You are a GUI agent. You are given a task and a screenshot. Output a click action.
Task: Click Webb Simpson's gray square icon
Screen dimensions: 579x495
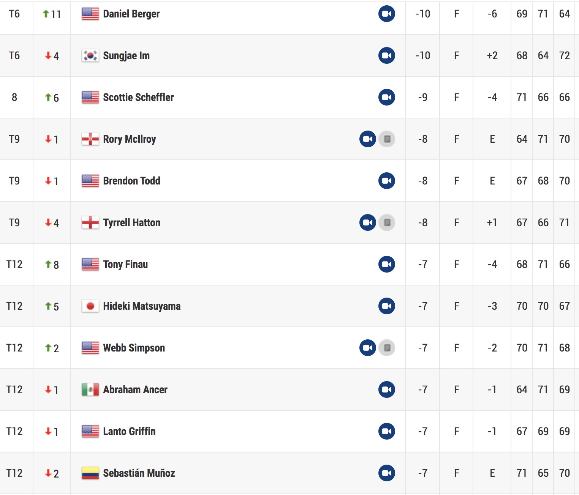click(387, 348)
